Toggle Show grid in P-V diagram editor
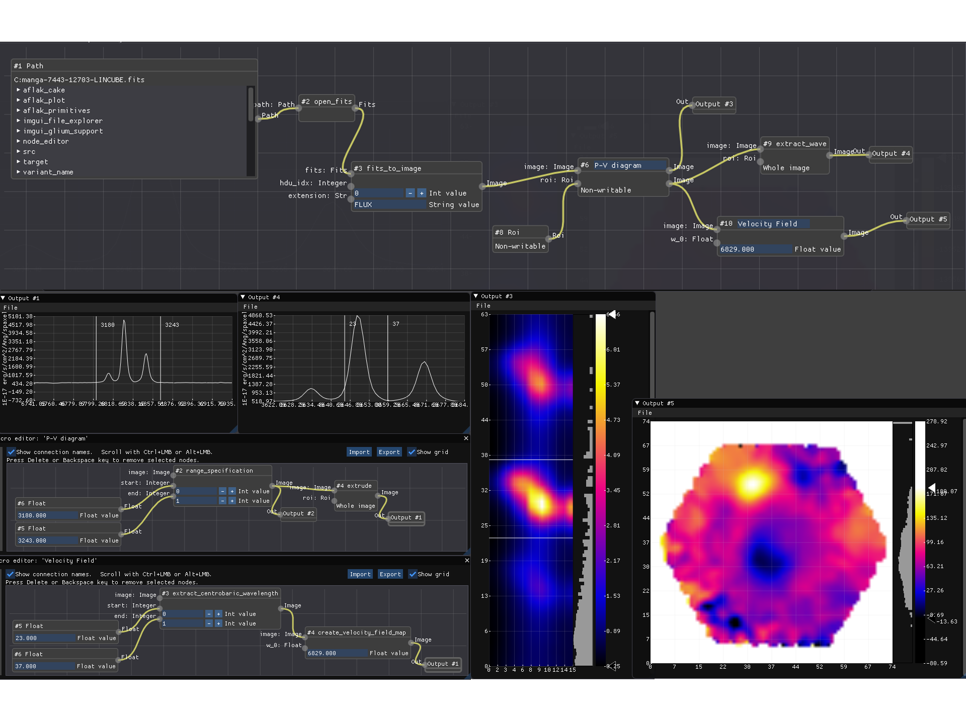 (x=412, y=452)
